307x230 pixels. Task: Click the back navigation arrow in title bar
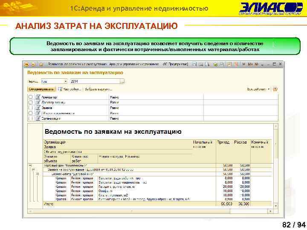33,64
